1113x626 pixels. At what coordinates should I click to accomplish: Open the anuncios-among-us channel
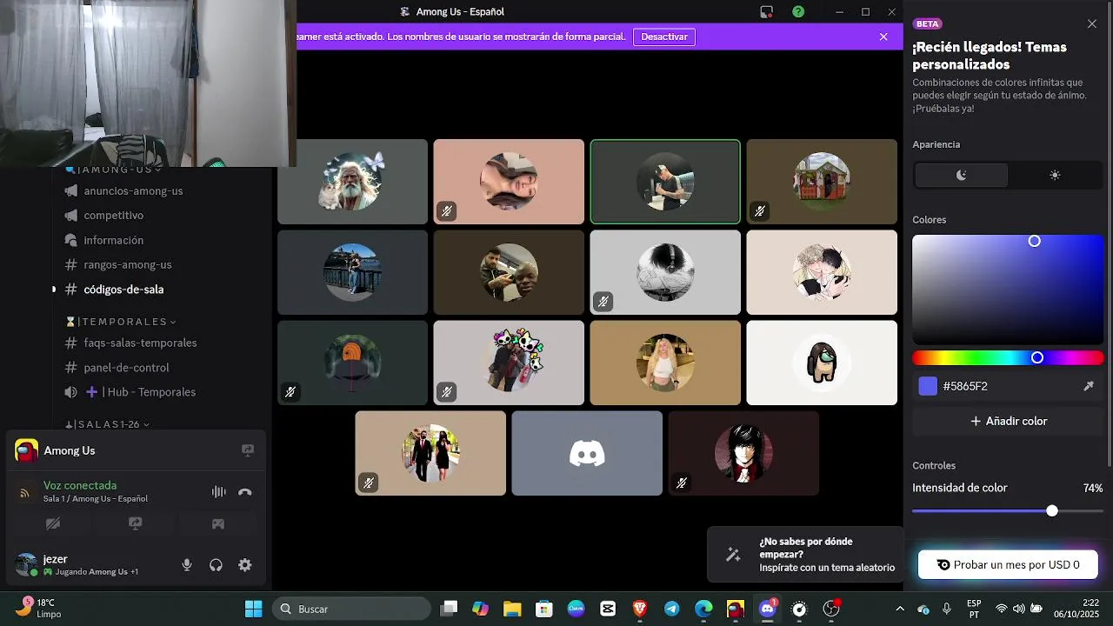[x=133, y=190]
